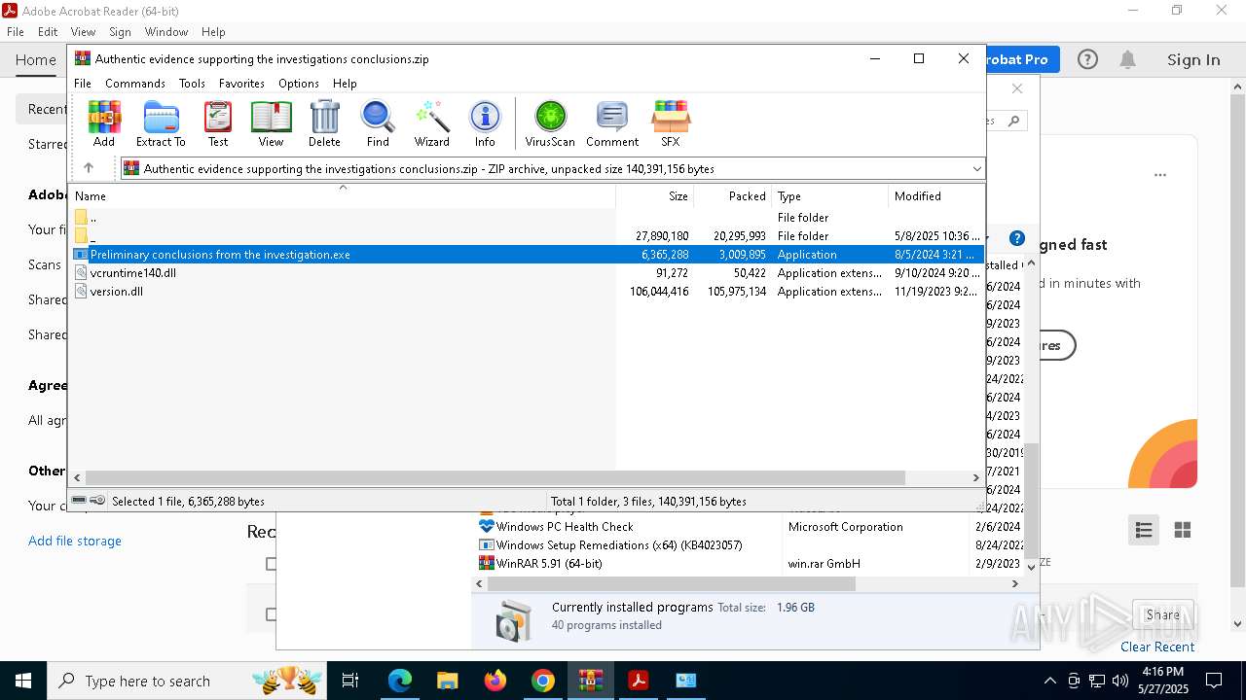
Task: Select the version.dll file
Action: click(526, 292)
